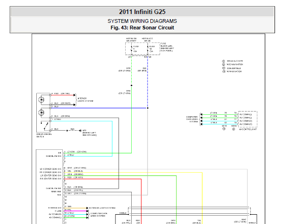Viewport: 282px width, 224px height.
Task: Select the "RED (OR TAN)" switch pin 4 label
Action: [62, 94]
